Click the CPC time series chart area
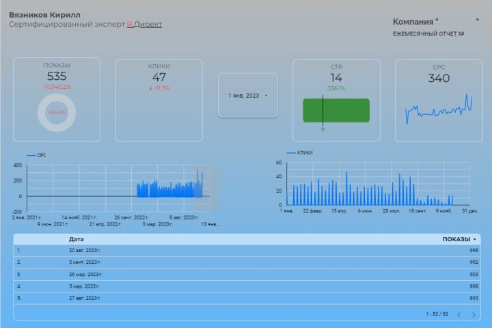The image size is (492, 328). [119, 188]
